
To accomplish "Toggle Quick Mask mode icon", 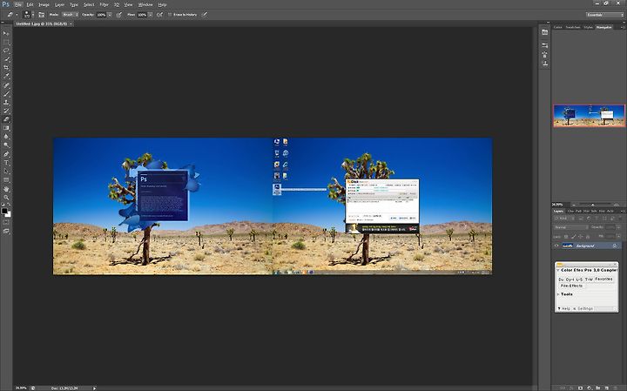I will (6, 222).
